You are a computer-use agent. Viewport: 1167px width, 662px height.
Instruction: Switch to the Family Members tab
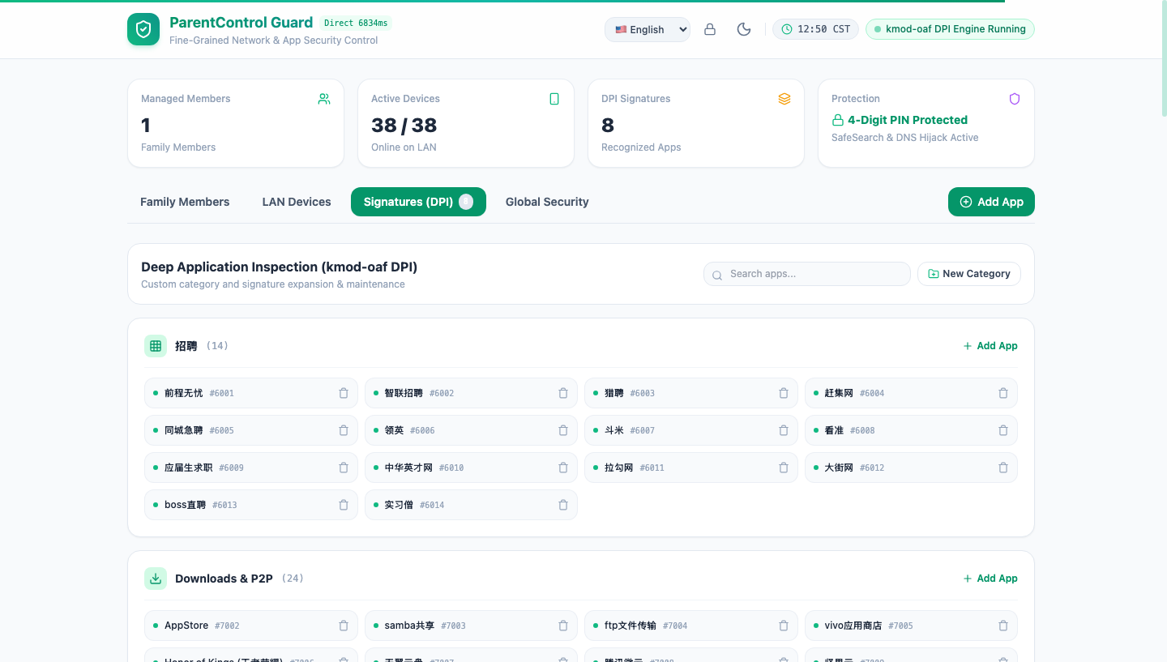pyautogui.click(x=185, y=202)
